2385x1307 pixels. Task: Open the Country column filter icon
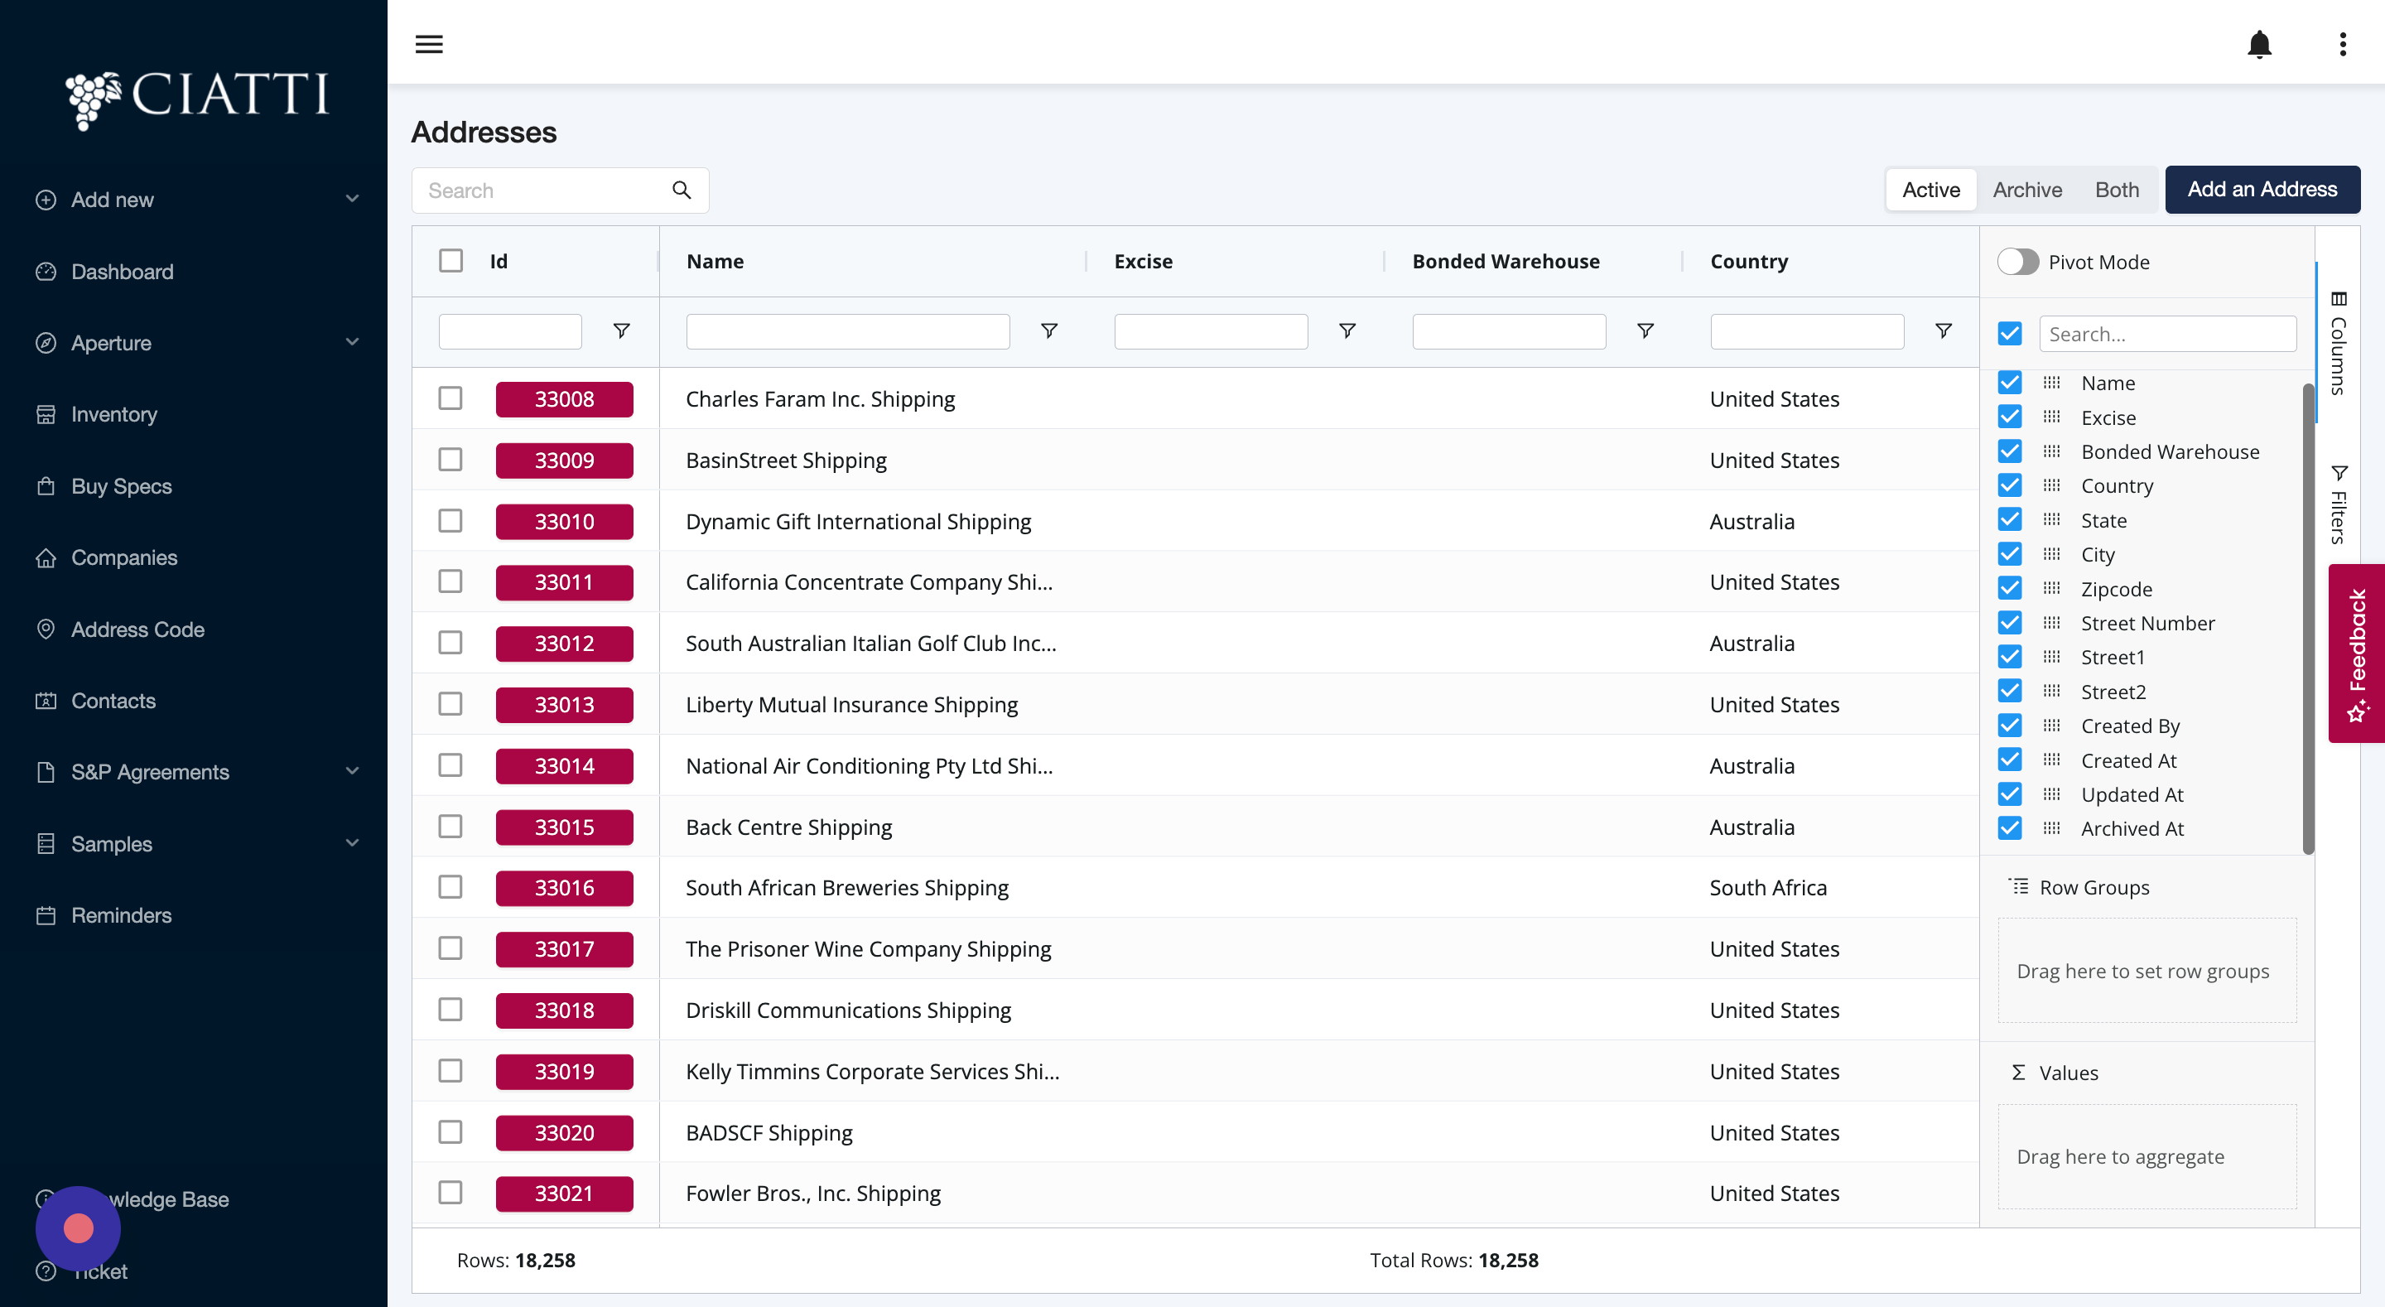point(1944,330)
